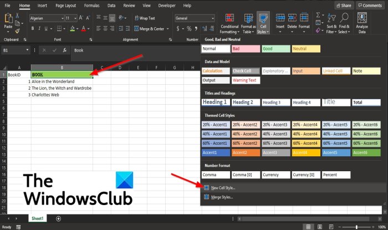Click the Insert Function fx icon
This screenshot has width=388, height=230.
[65, 50]
